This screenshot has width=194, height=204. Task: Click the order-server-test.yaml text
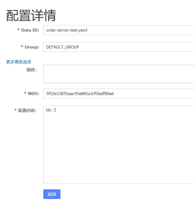click(67, 30)
